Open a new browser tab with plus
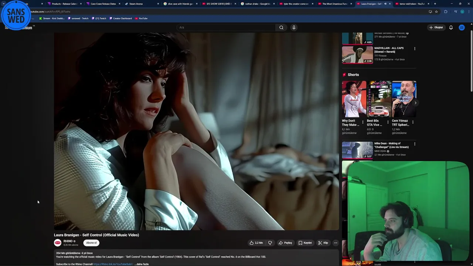This screenshot has width=473, height=266. (x=435, y=4)
